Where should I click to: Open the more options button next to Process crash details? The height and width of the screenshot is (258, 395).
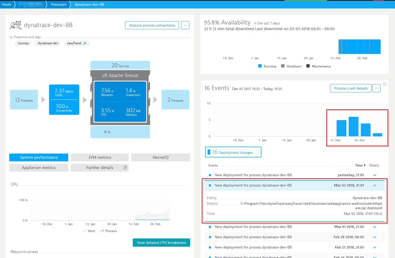click(x=376, y=88)
